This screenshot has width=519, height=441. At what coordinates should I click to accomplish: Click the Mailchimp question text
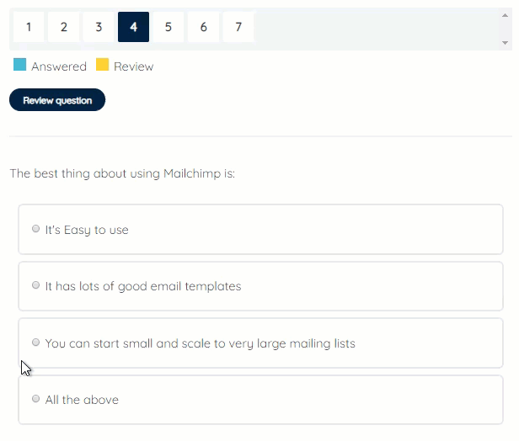122,173
